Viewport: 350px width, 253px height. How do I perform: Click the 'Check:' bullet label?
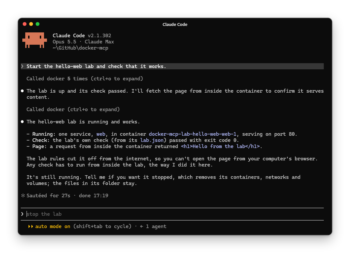point(41,140)
